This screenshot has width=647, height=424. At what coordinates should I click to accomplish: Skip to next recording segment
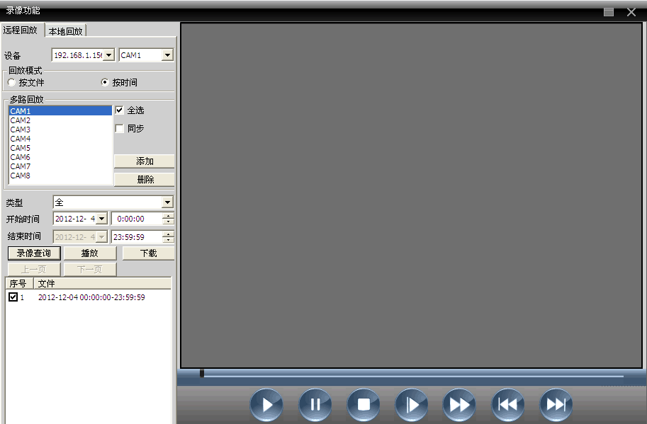click(556, 405)
